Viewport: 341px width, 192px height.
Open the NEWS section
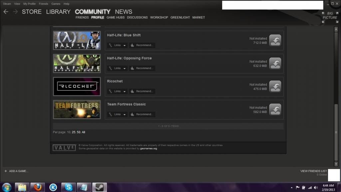click(124, 12)
